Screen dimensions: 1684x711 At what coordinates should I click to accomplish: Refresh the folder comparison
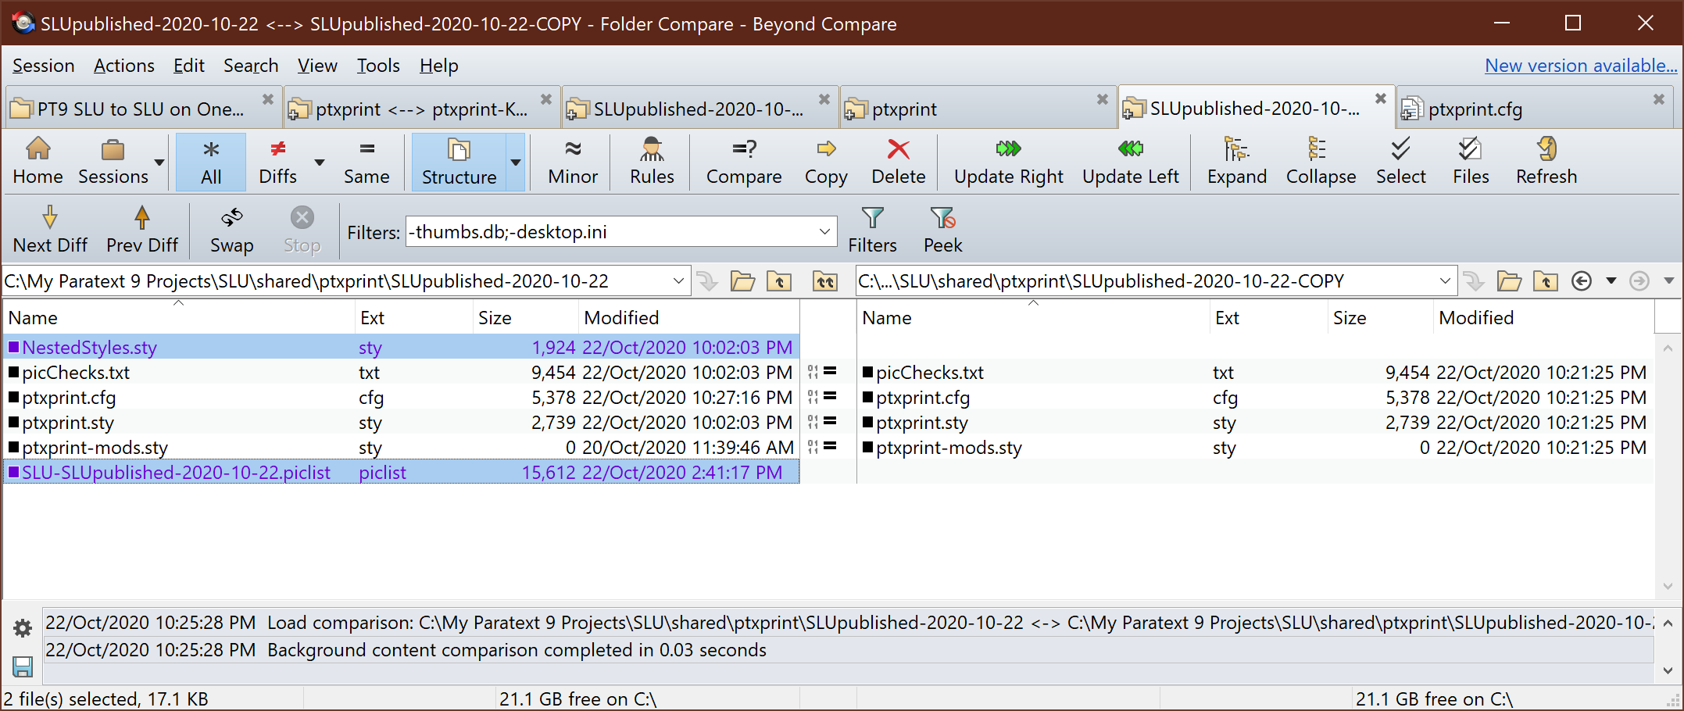[x=1546, y=160]
